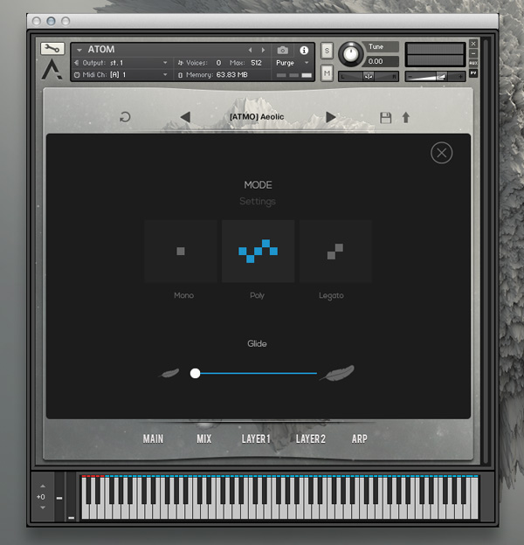The image size is (524, 545).
Task: Click the volume slider in header
Action: tap(435, 77)
